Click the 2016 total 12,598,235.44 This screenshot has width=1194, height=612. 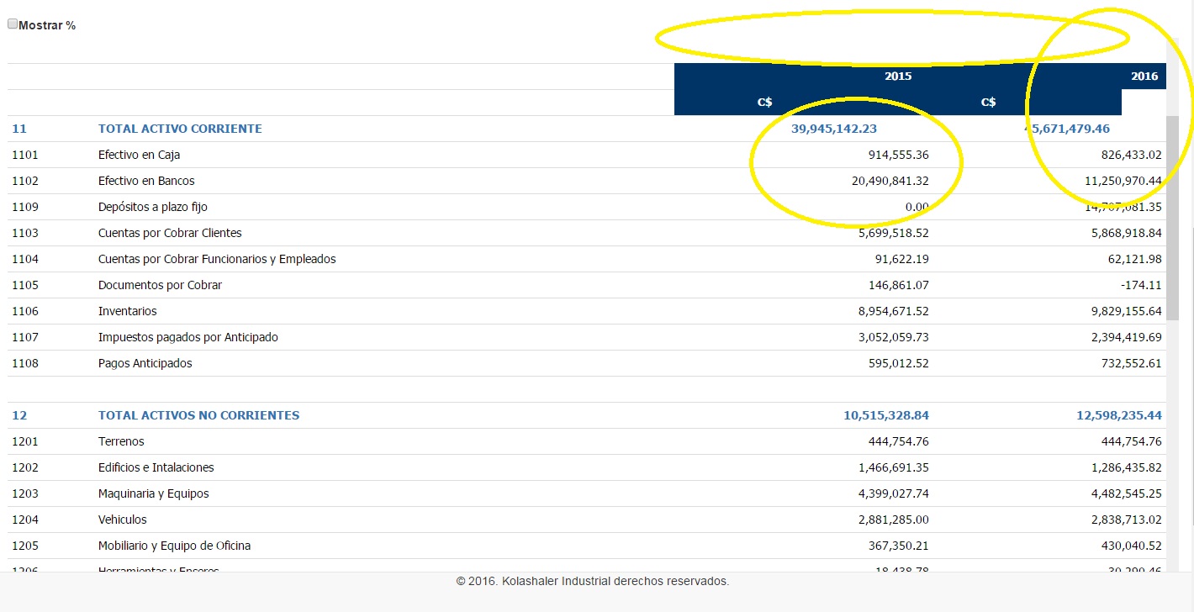[x=1119, y=415]
